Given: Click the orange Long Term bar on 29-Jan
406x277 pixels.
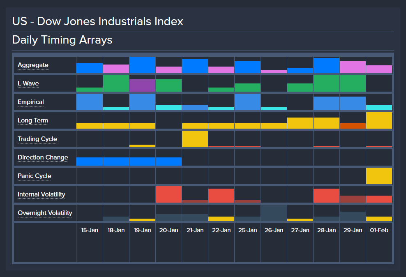Looking at the screenshot, I should [353, 126].
